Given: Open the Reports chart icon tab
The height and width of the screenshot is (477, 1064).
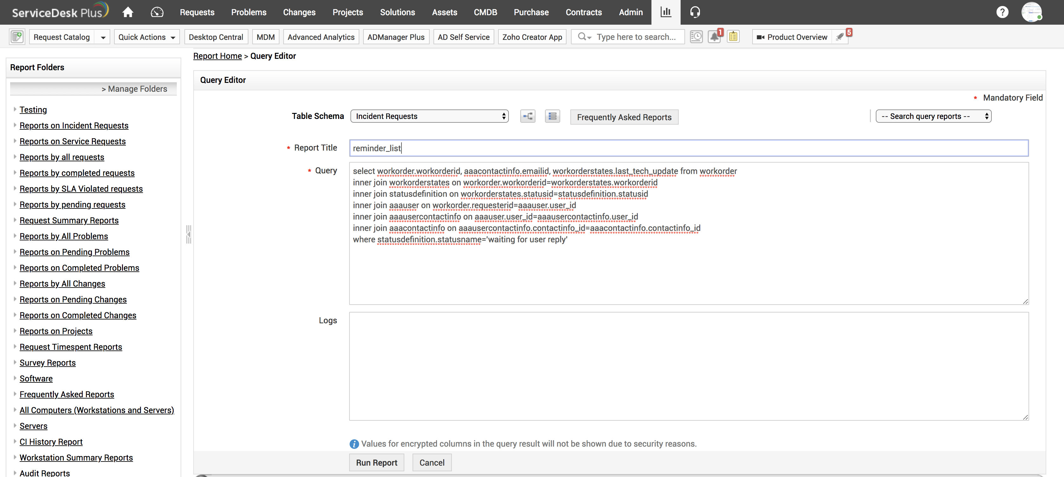Looking at the screenshot, I should pos(665,12).
